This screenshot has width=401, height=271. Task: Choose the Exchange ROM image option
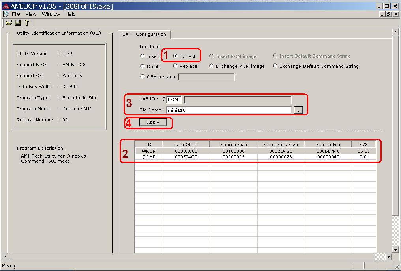click(x=212, y=66)
